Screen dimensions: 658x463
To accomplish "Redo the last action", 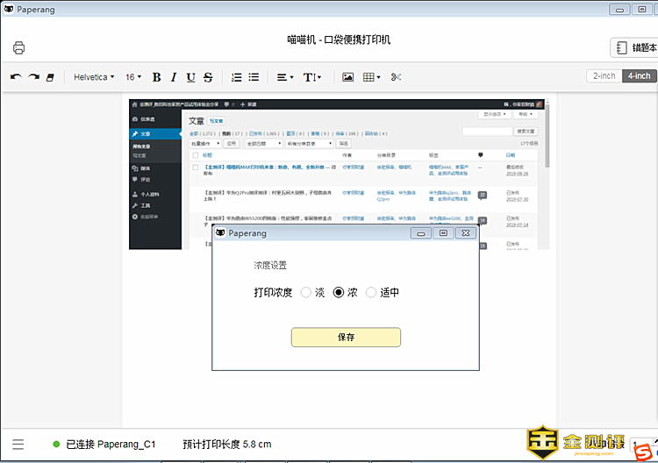I will (33, 77).
